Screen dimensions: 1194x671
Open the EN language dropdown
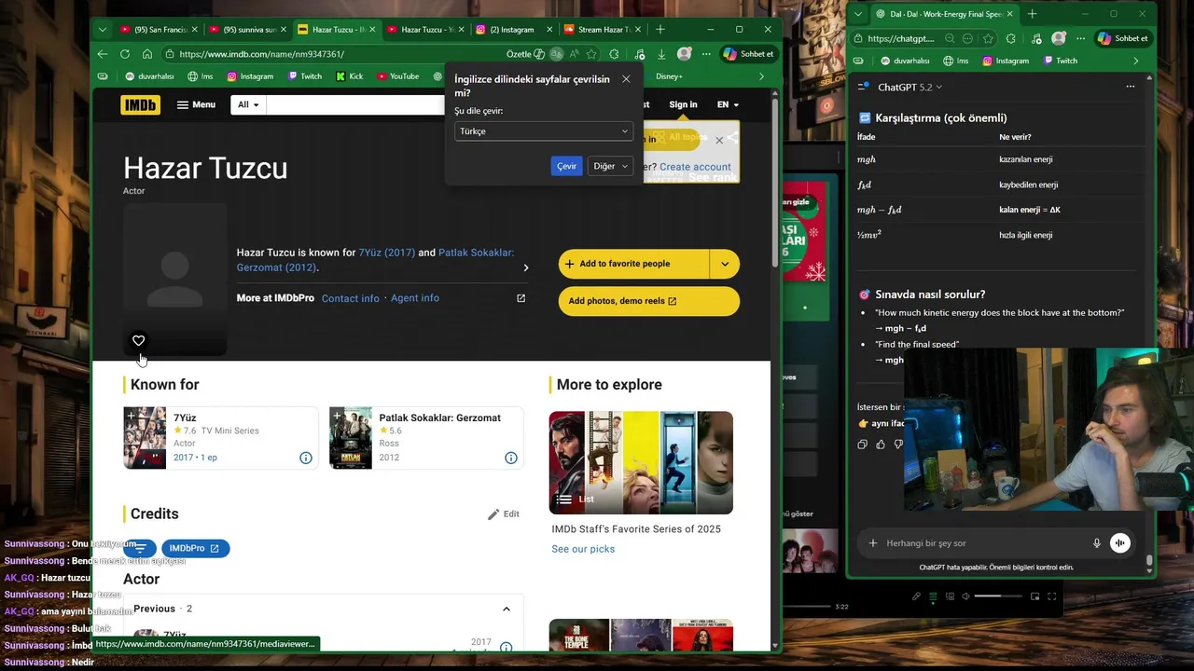[x=728, y=104]
